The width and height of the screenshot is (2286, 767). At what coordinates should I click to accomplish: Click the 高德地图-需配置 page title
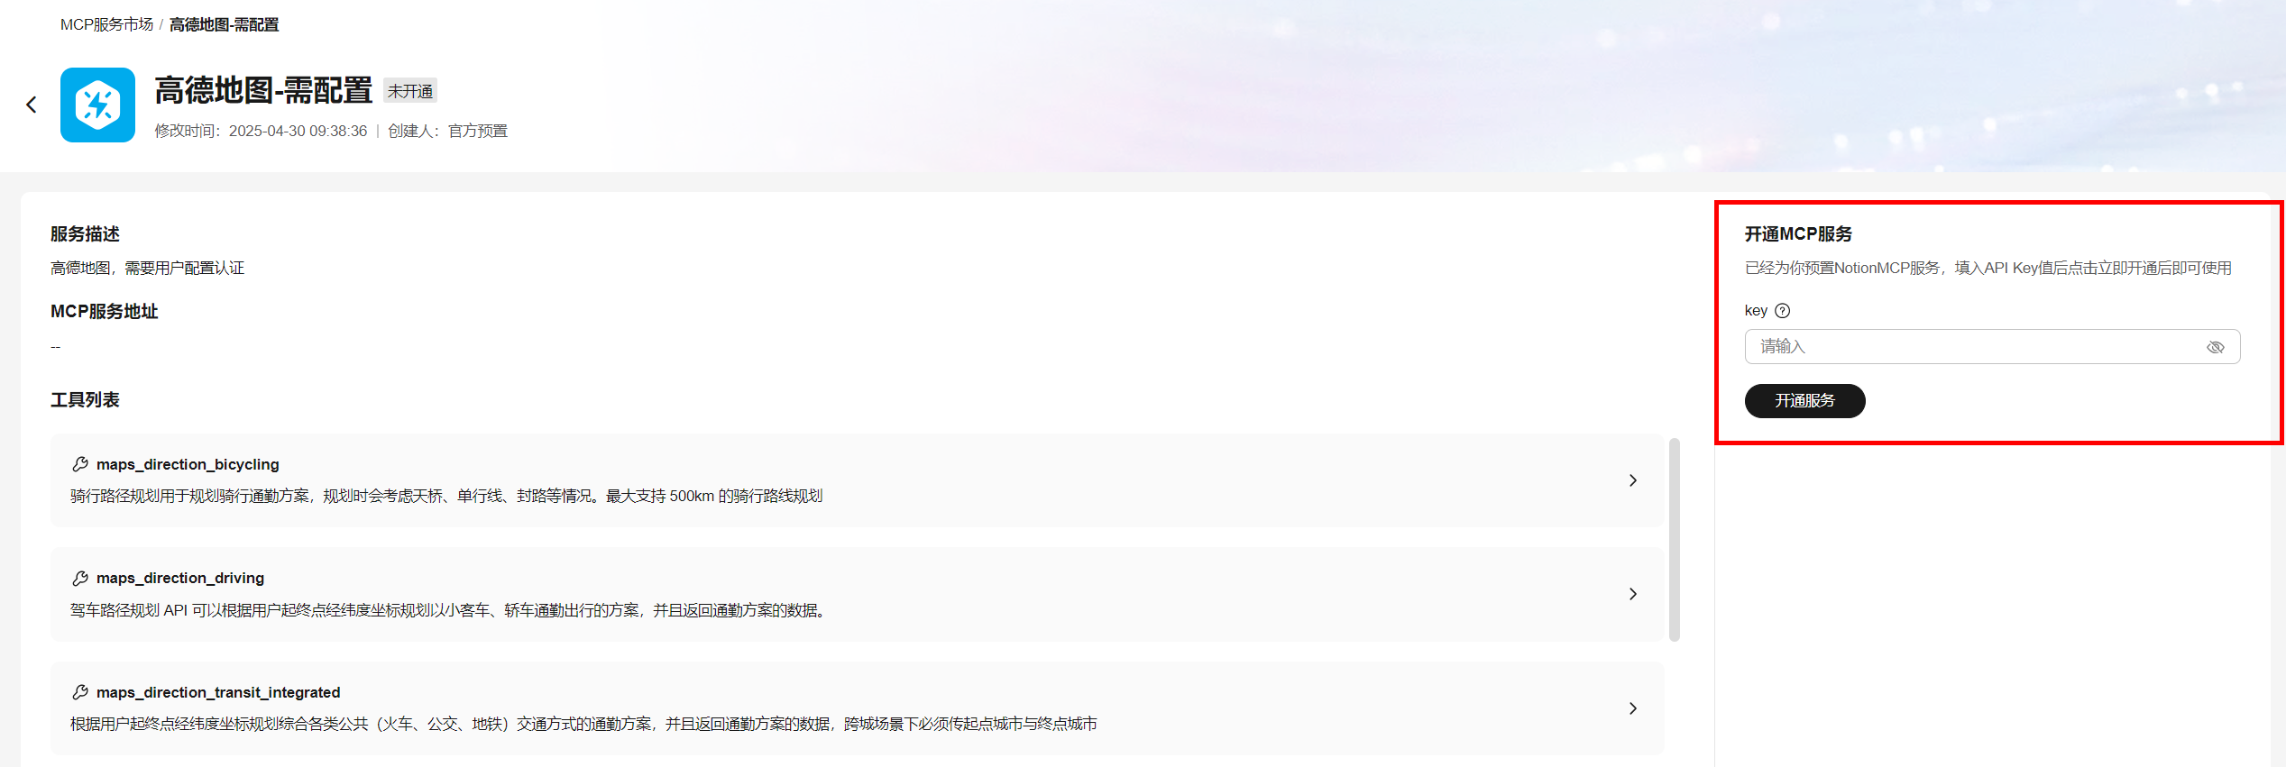coord(263,91)
